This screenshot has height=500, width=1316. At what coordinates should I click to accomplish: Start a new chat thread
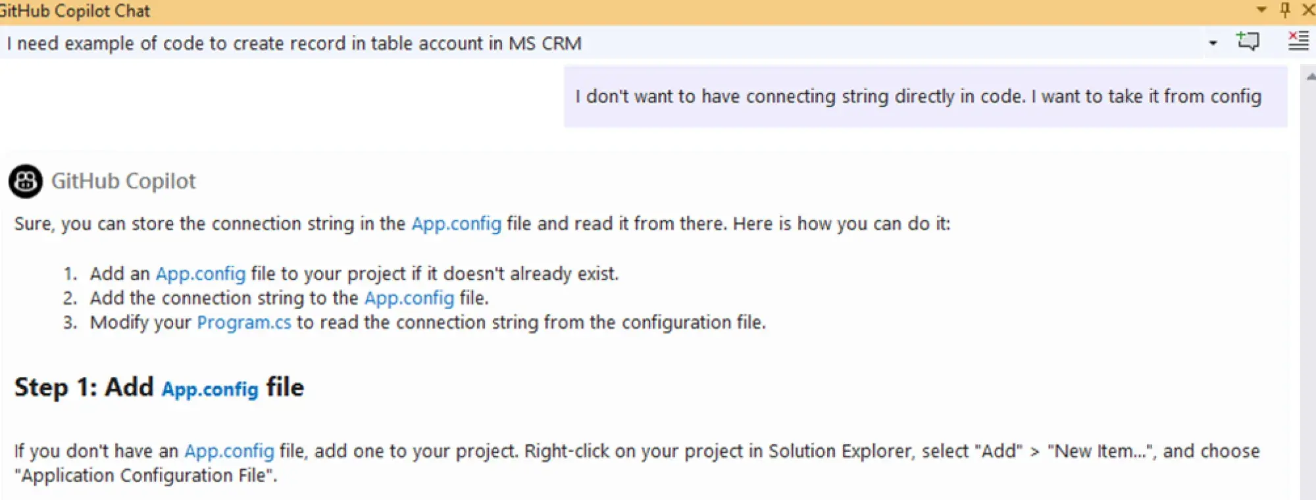pos(1248,41)
